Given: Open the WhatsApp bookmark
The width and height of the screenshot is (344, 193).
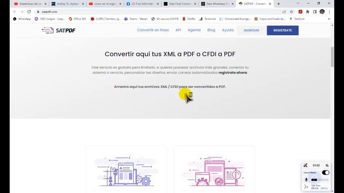Looking at the screenshot, I should coord(22,19).
